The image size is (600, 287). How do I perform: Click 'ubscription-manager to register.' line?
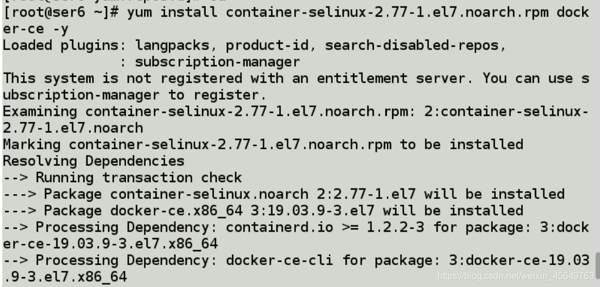[x=135, y=95]
